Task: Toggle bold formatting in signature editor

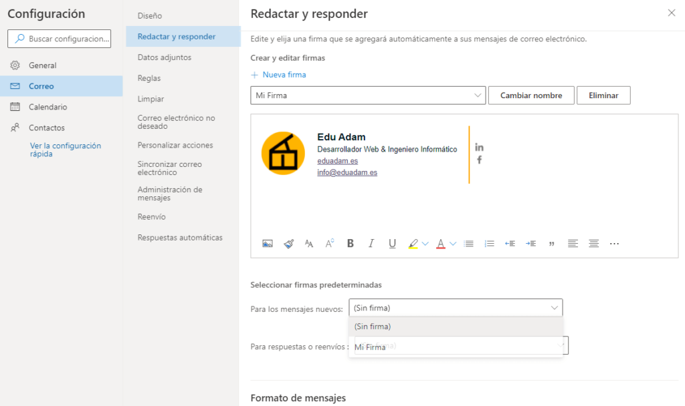Action: click(351, 244)
